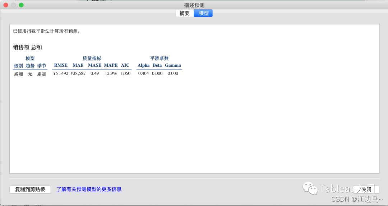Viewport: 388px width, 206px height.
Task: Click the 已使用指数平滑法计算所有预测 sentence
Action: 46,31
